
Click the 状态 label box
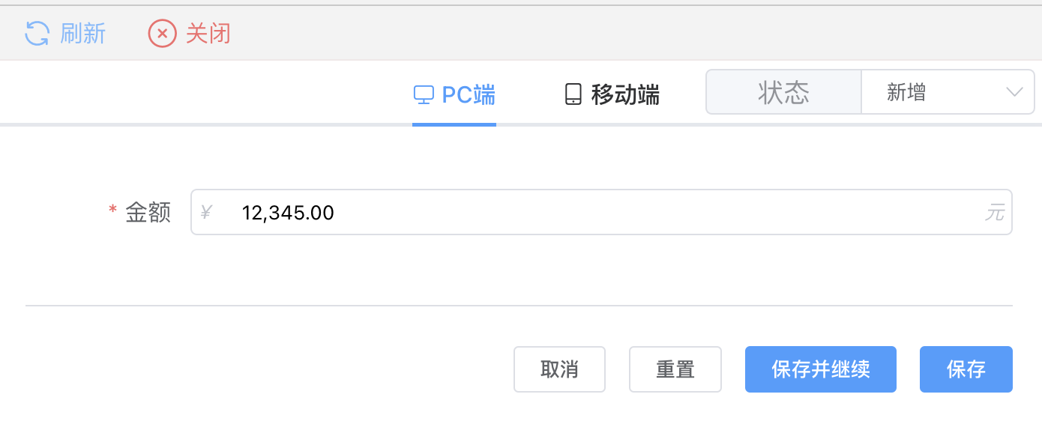point(783,92)
